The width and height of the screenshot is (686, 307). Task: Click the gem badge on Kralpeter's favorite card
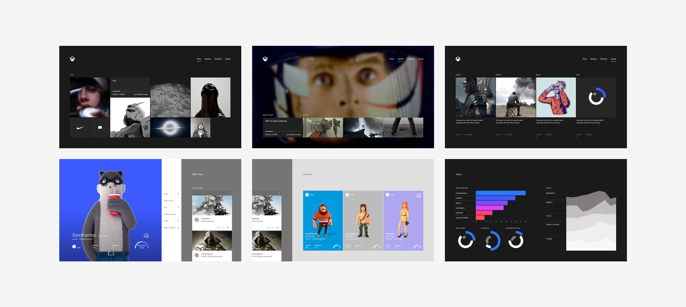418,195
